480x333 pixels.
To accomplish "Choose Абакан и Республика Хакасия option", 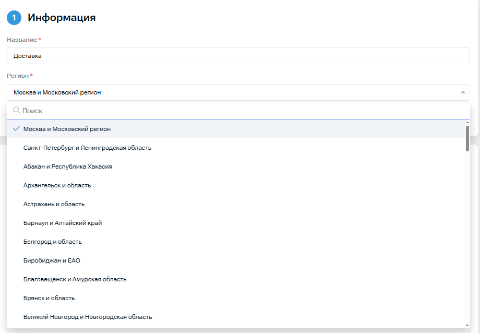I will [x=68, y=166].
